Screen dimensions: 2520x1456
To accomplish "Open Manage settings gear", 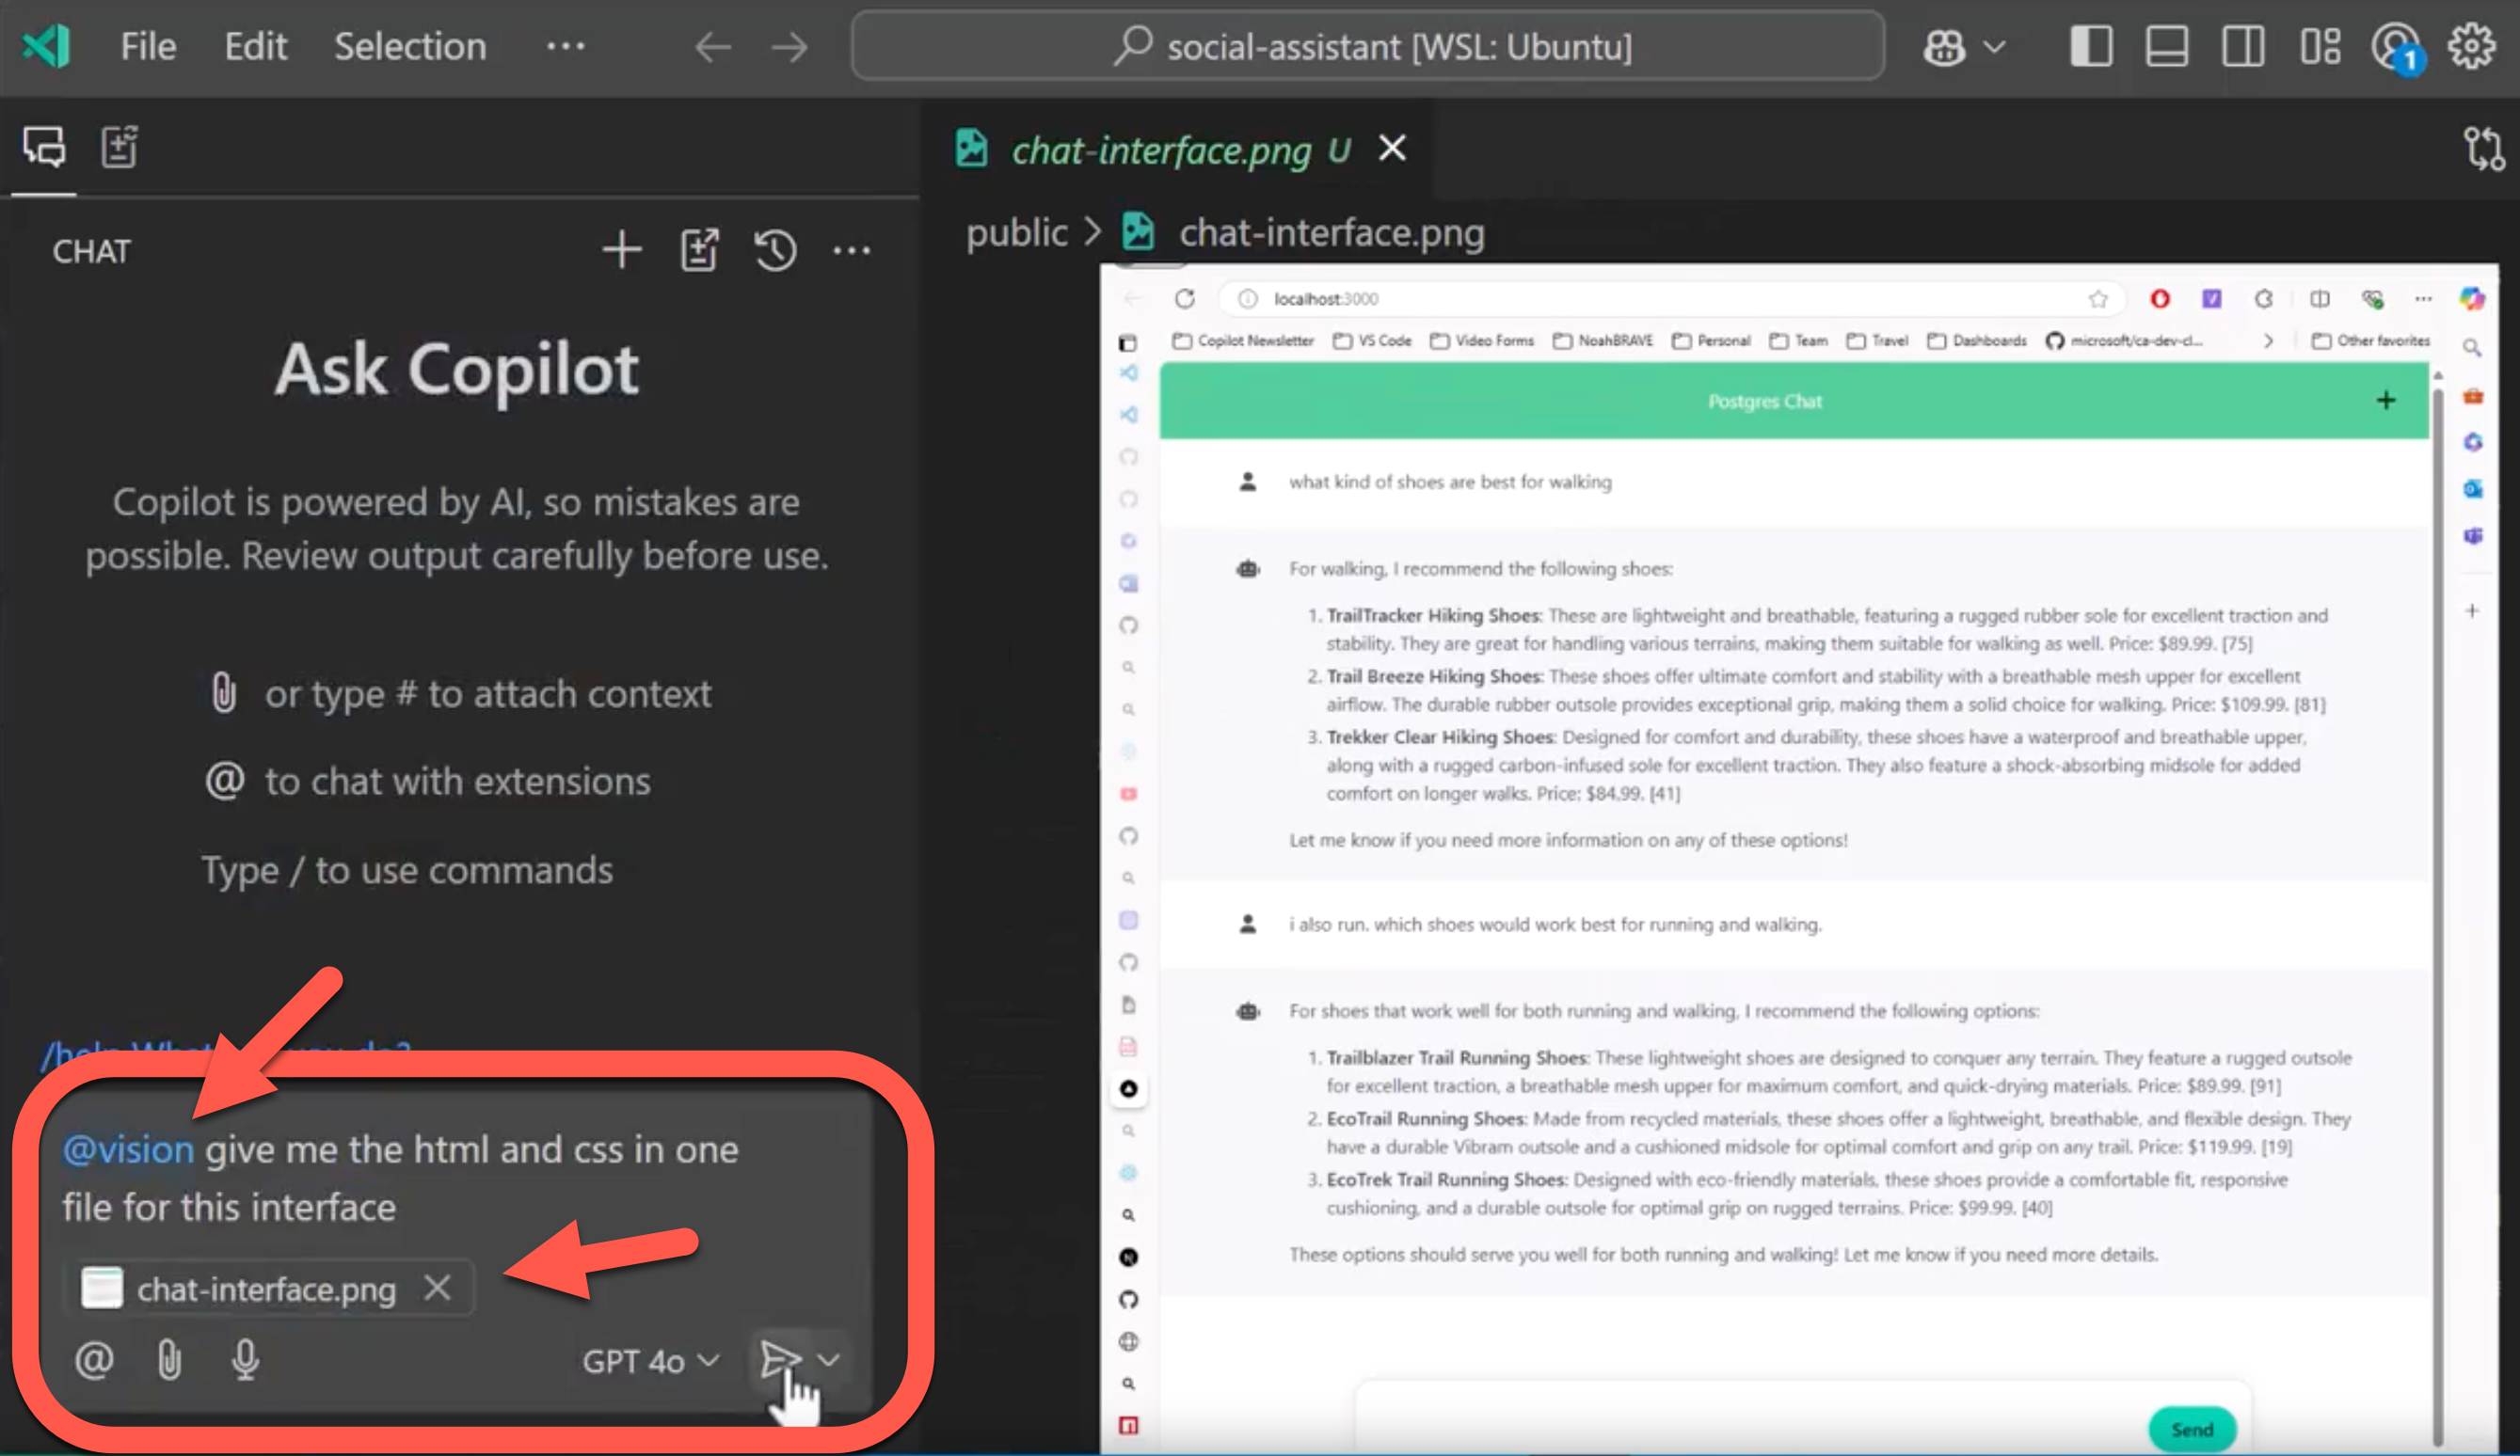I will [x=2471, y=46].
